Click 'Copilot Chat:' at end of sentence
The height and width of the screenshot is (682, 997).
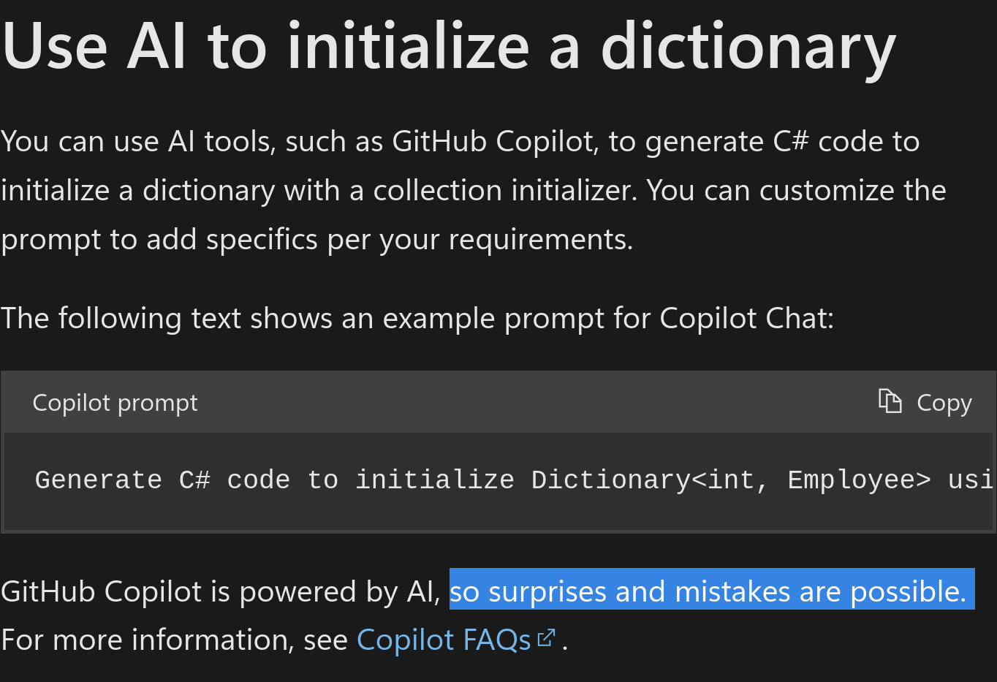(x=746, y=318)
